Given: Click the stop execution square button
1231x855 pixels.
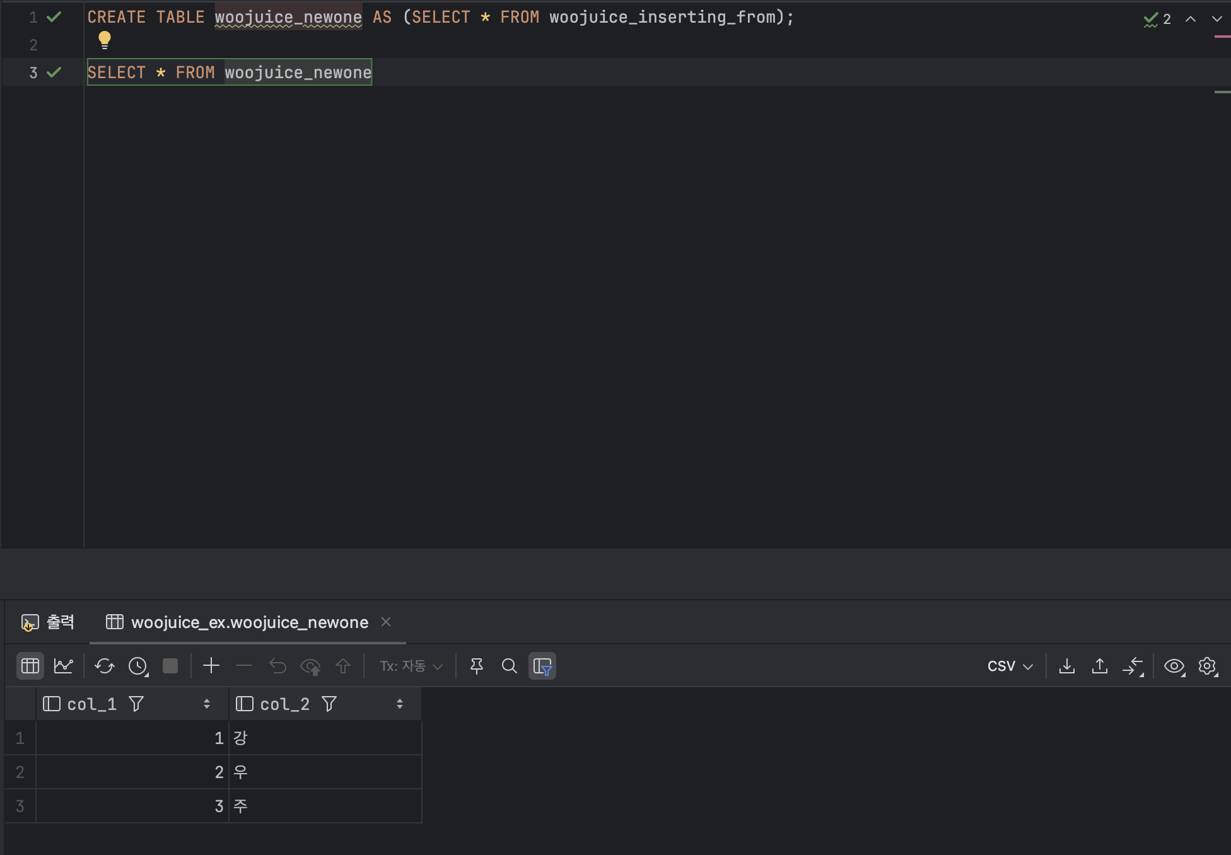Looking at the screenshot, I should [170, 666].
